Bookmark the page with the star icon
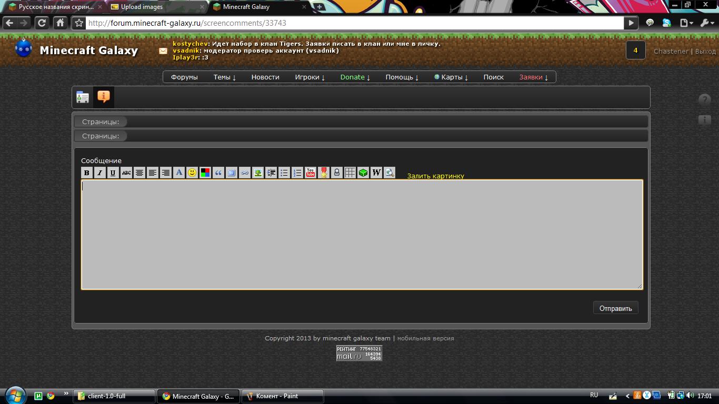The height and width of the screenshot is (404, 719). pyautogui.click(x=78, y=23)
